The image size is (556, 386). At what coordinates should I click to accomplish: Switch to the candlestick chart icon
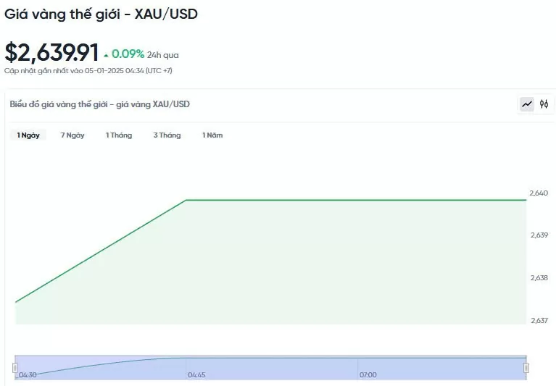coord(544,104)
